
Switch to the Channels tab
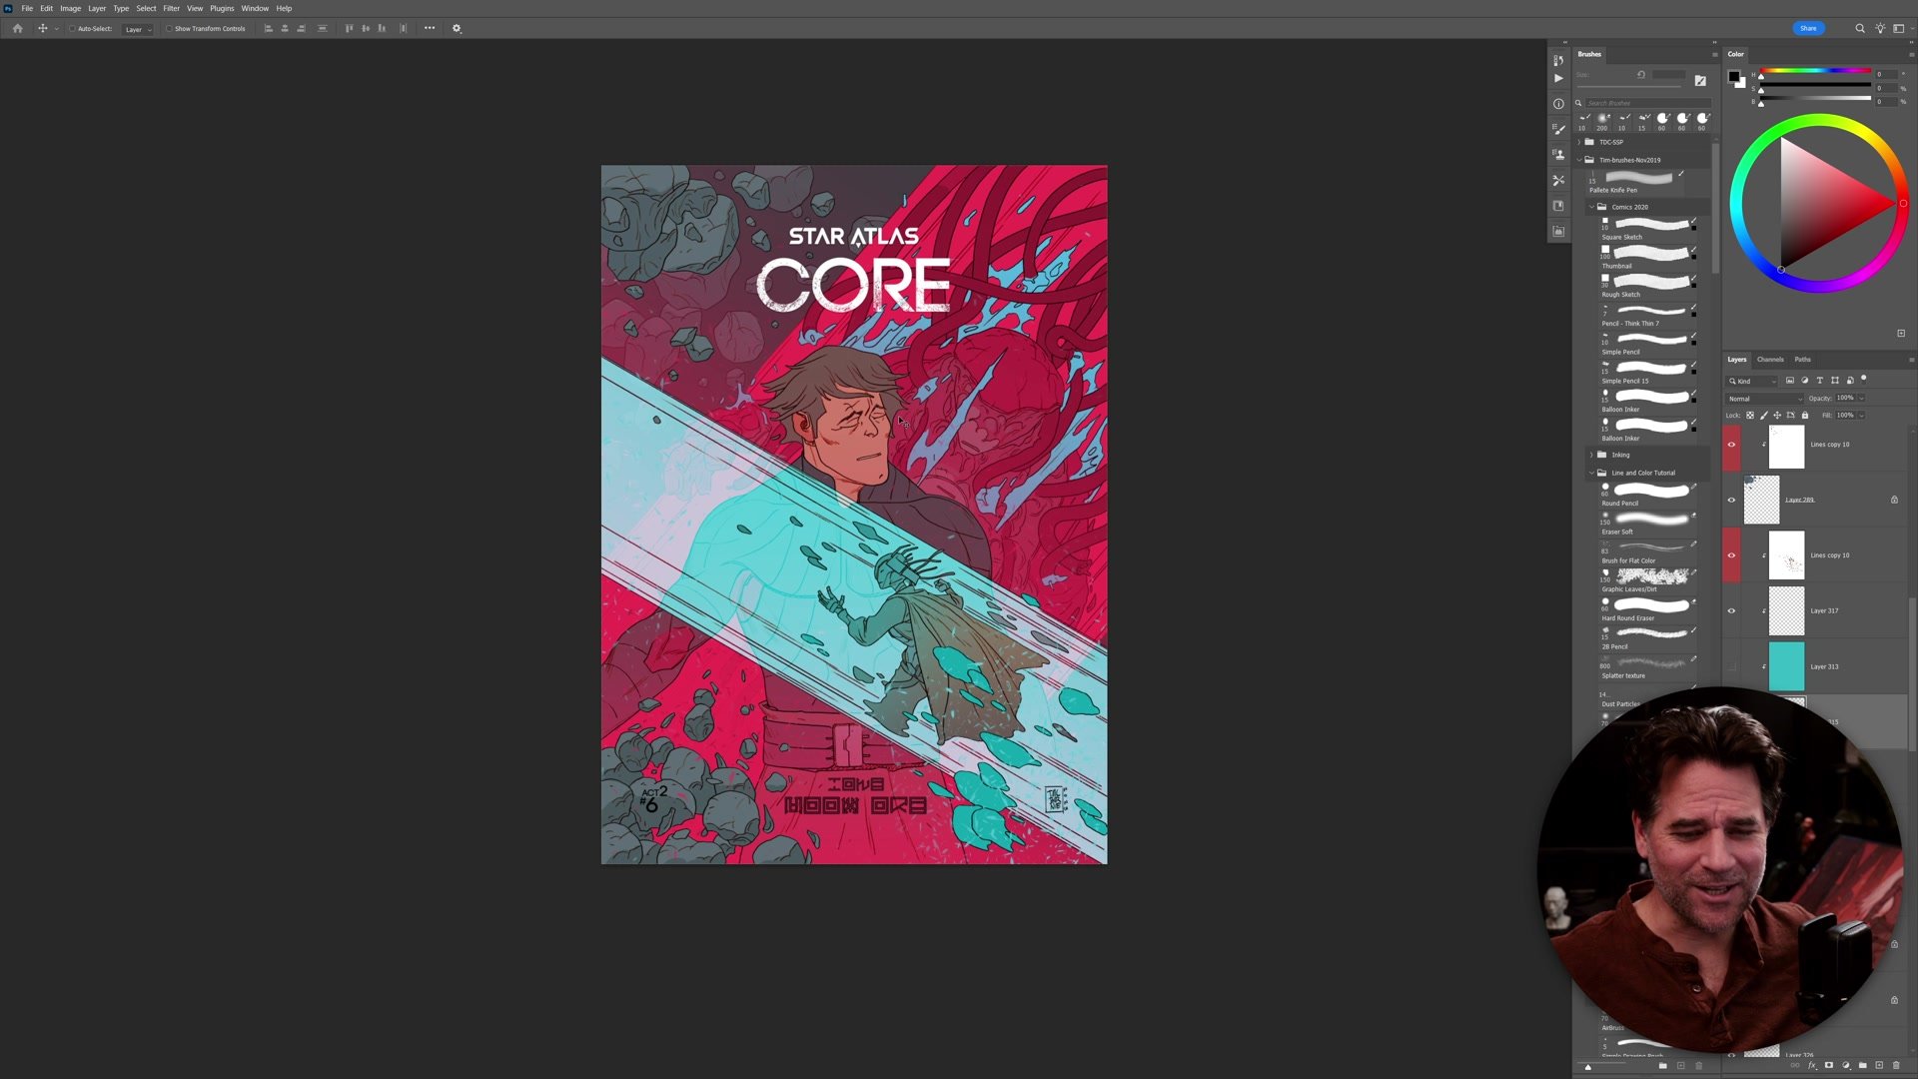[x=1770, y=360]
